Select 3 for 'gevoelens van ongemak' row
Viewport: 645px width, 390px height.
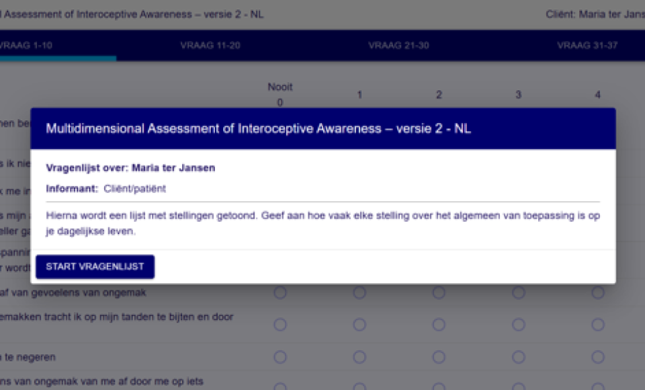518,292
